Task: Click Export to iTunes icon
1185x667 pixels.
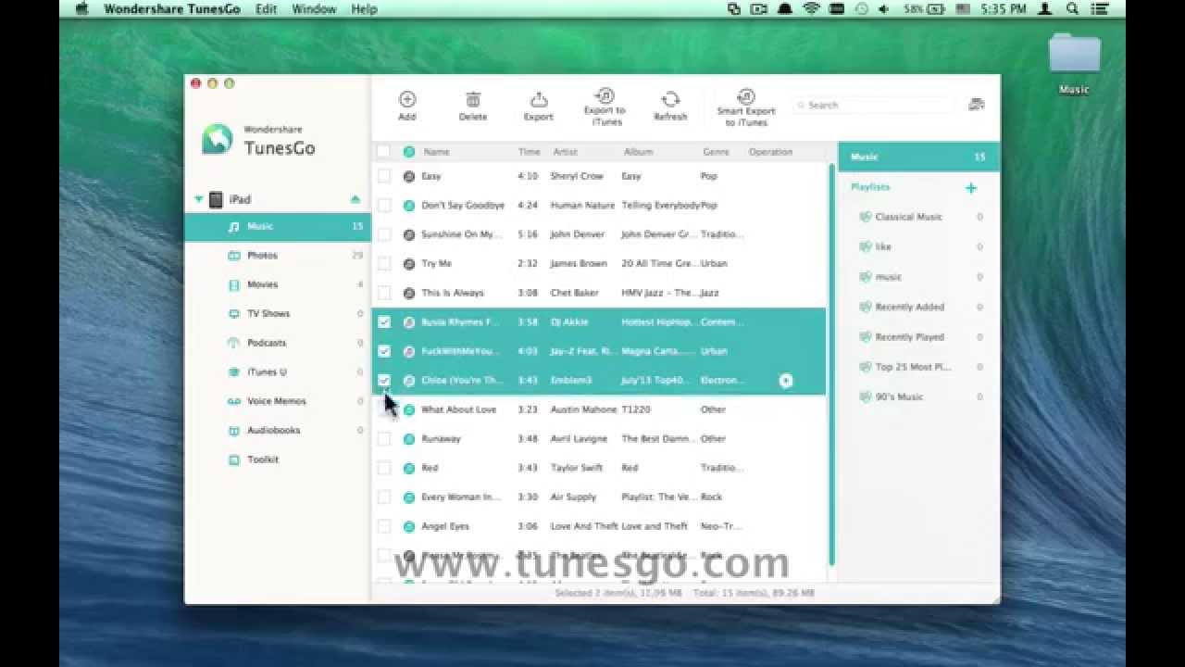Action: pos(605,95)
